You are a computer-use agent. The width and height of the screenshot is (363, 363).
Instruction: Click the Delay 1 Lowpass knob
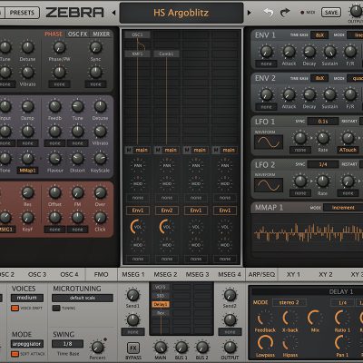click(265, 343)
